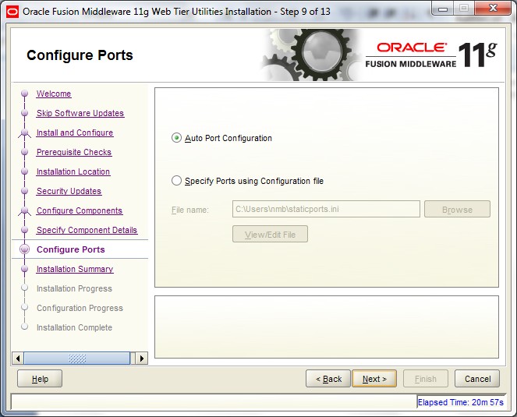Minimize the installer window
The image size is (517, 417).
pyautogui.click(x=442, y=9)
